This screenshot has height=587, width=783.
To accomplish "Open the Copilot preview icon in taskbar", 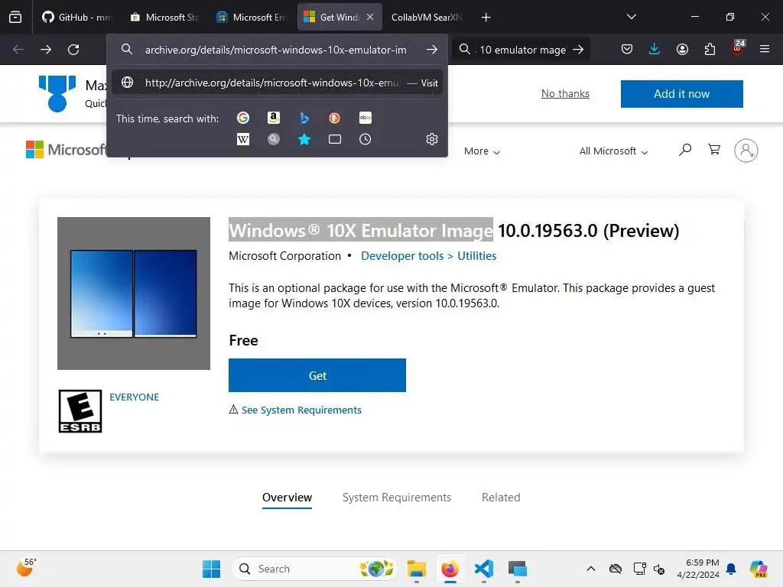I will [759, 569].
